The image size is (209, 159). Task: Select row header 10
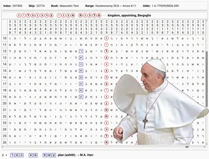click(5, 38)
